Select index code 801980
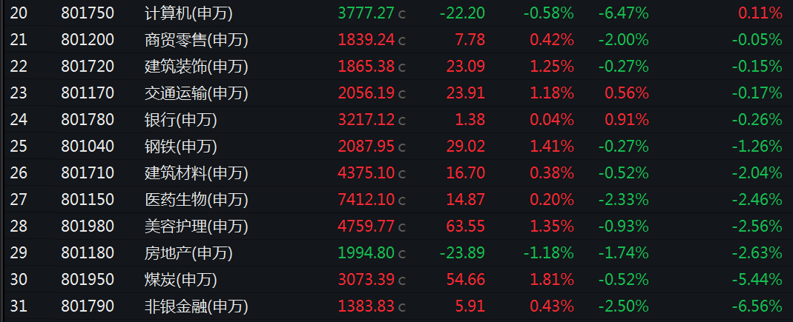 88,226
